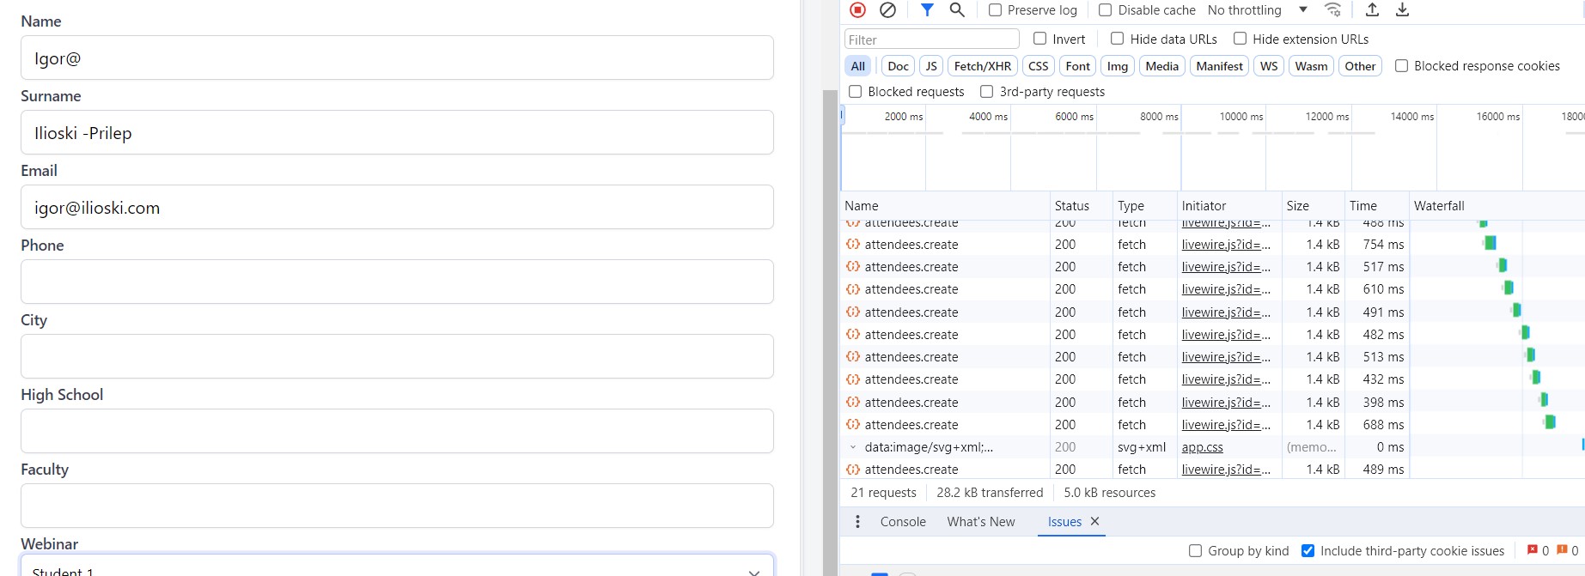Screen dimensions: 1585x576
Task: Click into the Phone input field
Action: [x=397, y=282]
